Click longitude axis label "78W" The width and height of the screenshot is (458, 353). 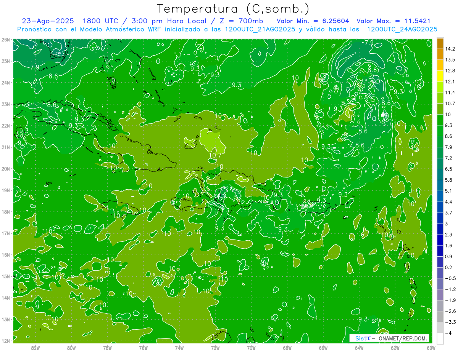coord(107,347)
